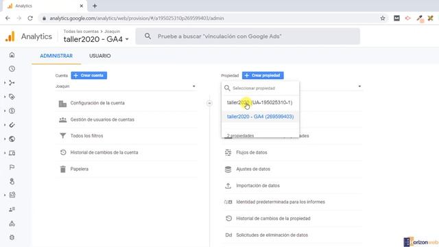Image resolution: width=439 pixels, height=247 pixels.
Task: Select property taller2020 - GA4 (269599403)
Action: pos(260,117)
